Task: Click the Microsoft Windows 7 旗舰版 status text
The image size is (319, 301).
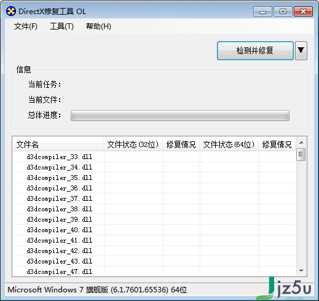Action: (x=97, y=290)
